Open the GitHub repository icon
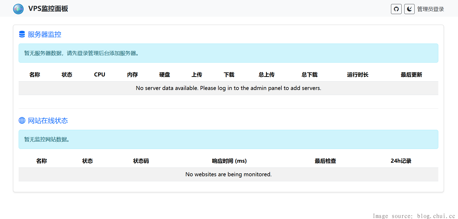The width and height of the screenshot is (458, 219). point(396,9)
